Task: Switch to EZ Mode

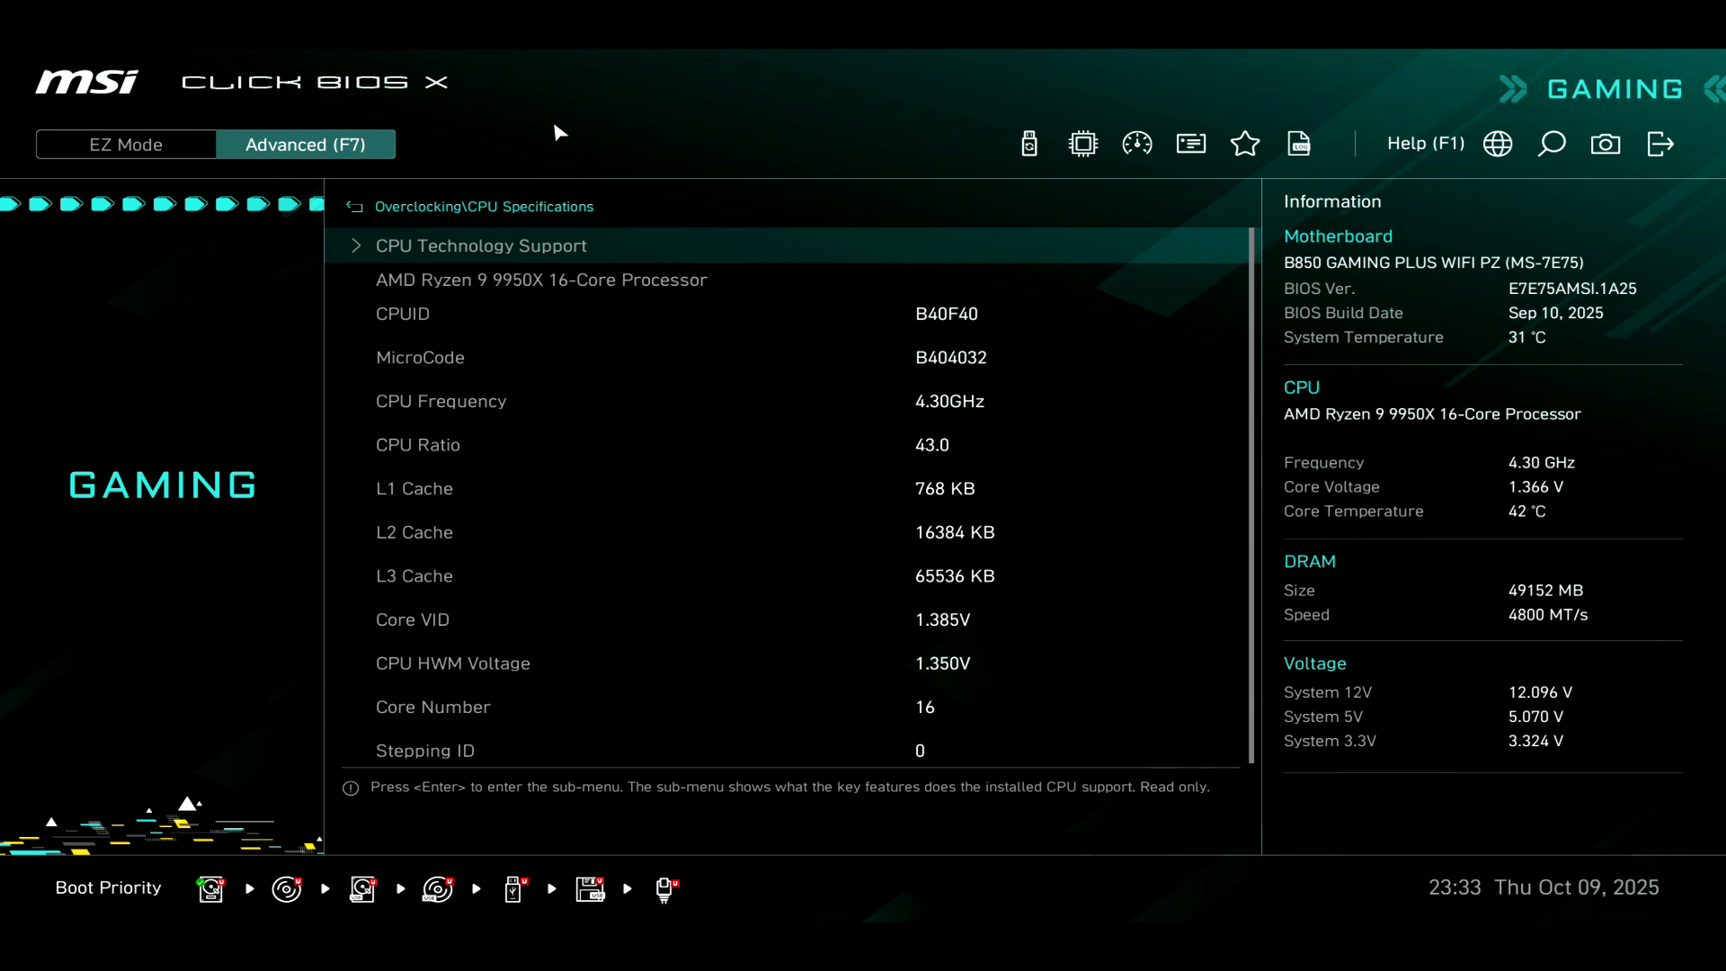Action: pos(126,145)
